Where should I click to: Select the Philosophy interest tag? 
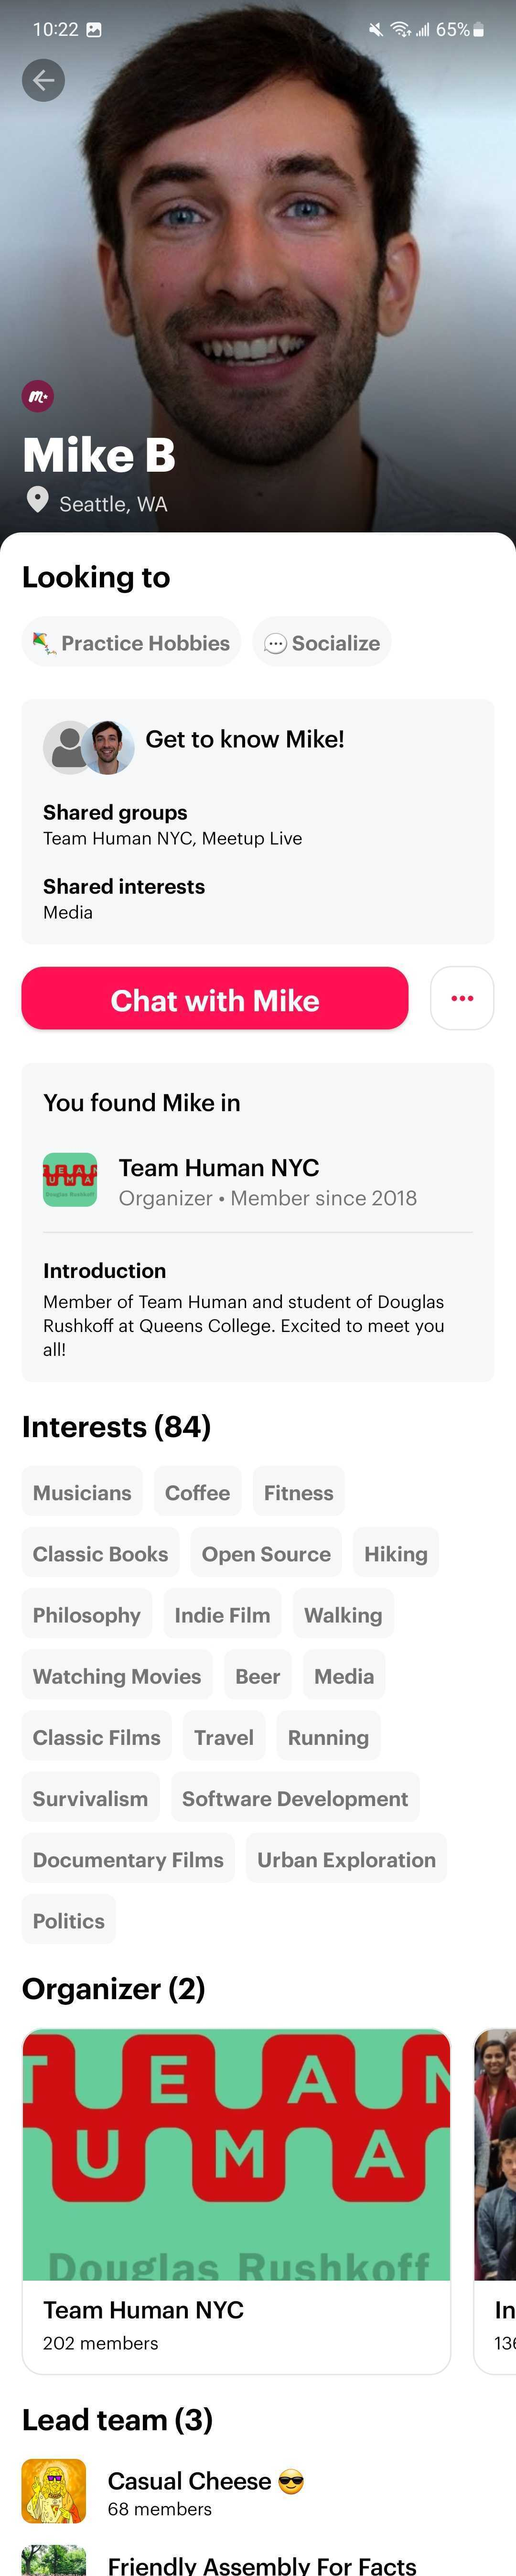[86, 1614]
